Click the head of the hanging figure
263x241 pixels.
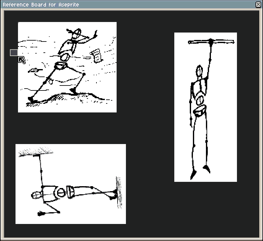(199, 72)
